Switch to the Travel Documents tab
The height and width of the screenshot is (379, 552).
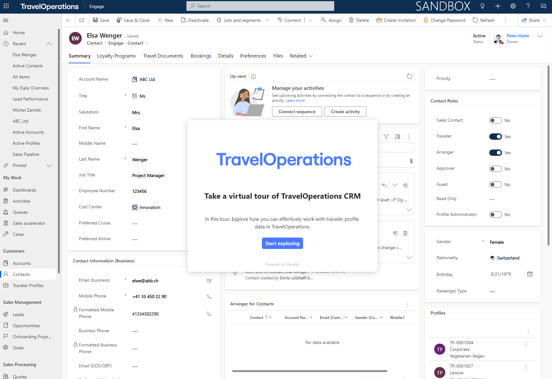pos(163,56)
